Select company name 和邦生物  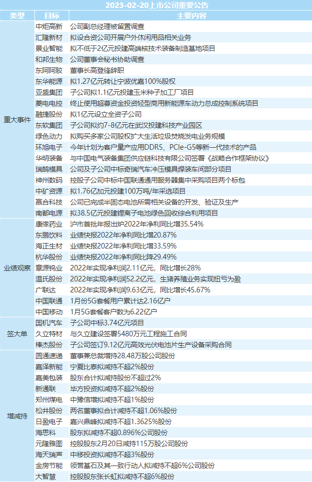49,60
